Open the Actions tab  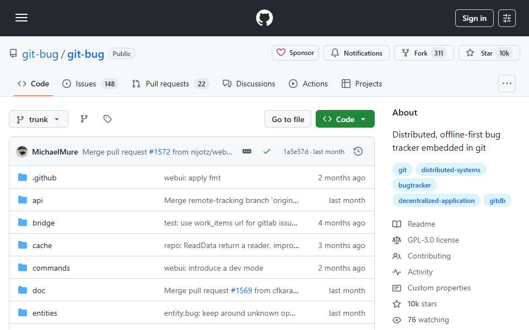point(309,84)
